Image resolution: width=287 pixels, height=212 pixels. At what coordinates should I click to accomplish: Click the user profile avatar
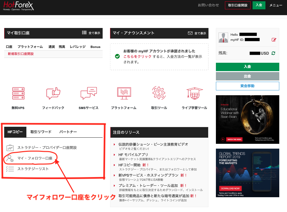(223, 37)
